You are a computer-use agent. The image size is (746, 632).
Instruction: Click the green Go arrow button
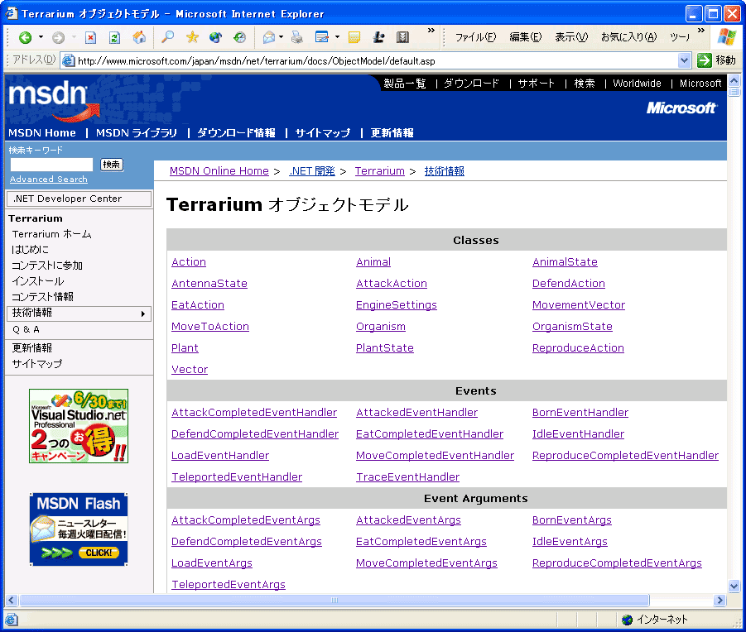(704, 60)
